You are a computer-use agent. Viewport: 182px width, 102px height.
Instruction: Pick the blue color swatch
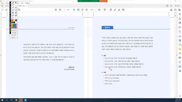(x=16, y=20)
